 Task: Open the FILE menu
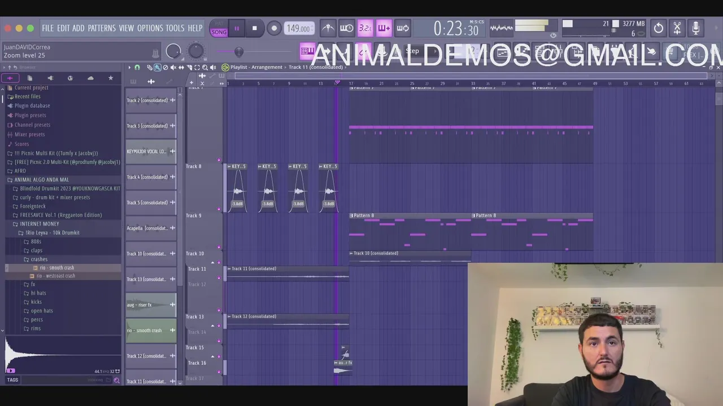pos(47,28)
